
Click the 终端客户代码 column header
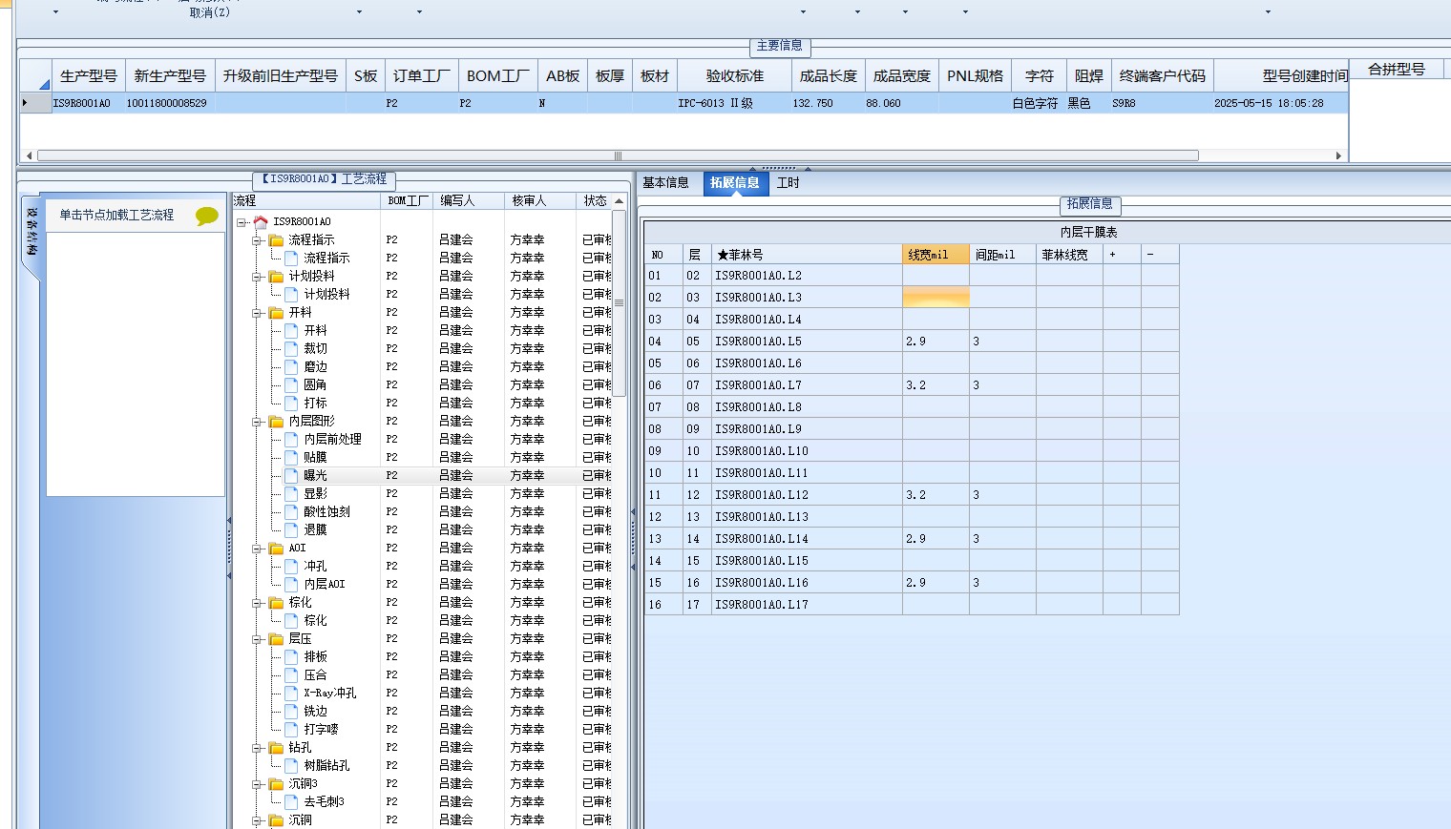click(1163, 76)
